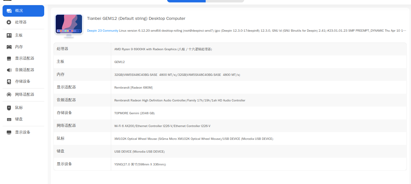
Task: Select the 显示设备 monitor icon in sidebar
Action: click(x=9, y=132)
